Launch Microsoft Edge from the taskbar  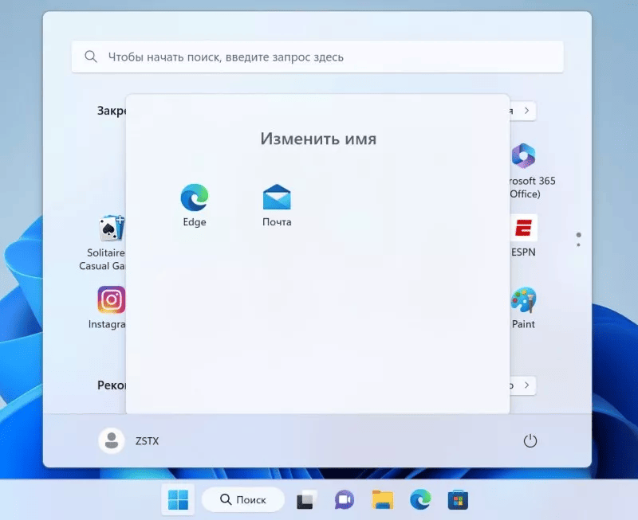coord(420,499)
